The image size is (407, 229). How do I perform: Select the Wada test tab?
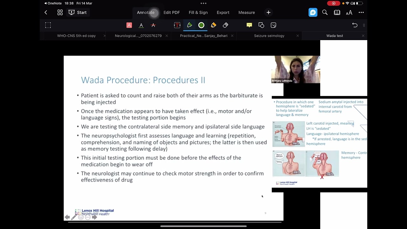click(335, 36)
